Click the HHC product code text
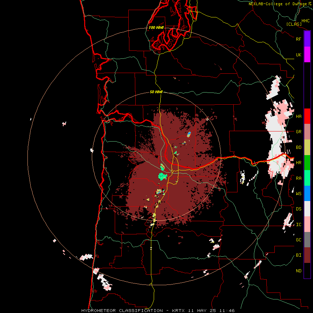This screenshot has width=313, height=313. [306, 21]
